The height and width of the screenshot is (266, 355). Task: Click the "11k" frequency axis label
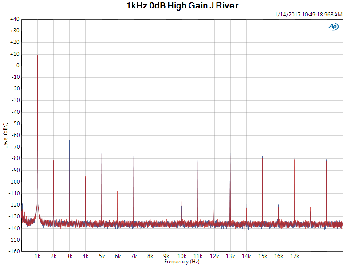[x=198, y=256]
